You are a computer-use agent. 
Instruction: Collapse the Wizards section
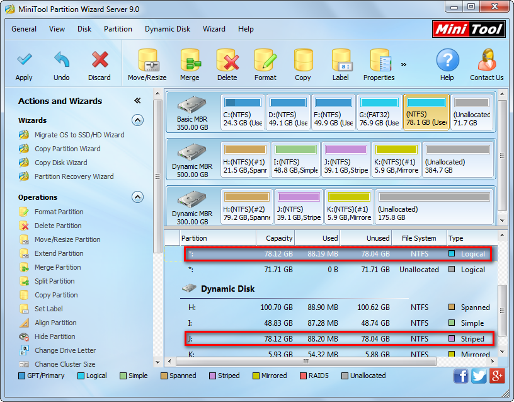click(138, 120)
